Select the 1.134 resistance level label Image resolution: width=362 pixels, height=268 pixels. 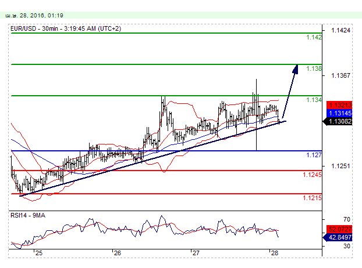(x=313, y=100)
